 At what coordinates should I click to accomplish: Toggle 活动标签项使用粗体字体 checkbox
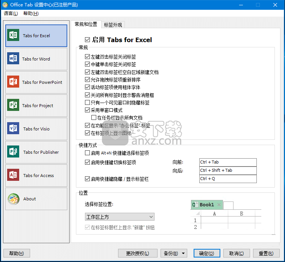click(88, 87)
